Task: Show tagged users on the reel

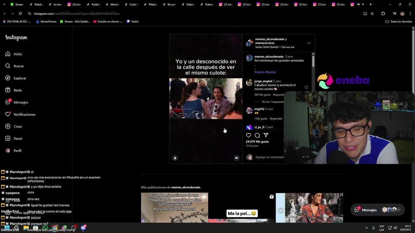Action: click(x=175, y=158)
